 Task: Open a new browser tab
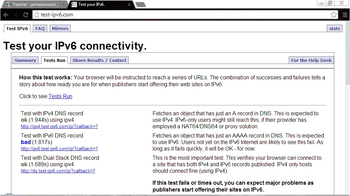tap(141, 5)
